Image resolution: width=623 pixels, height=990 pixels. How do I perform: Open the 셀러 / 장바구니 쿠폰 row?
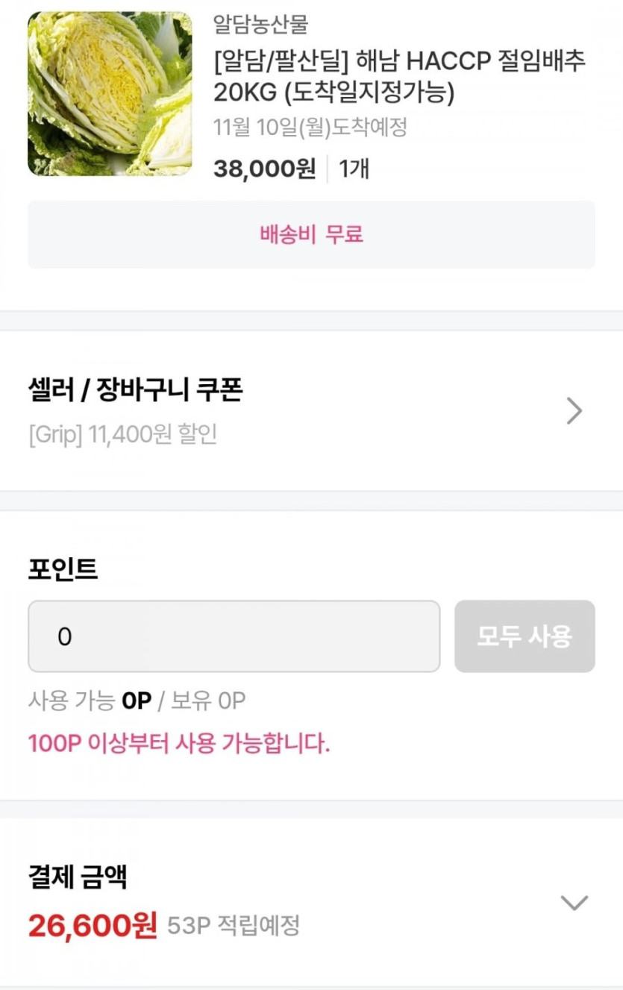[x=135, y=390]
